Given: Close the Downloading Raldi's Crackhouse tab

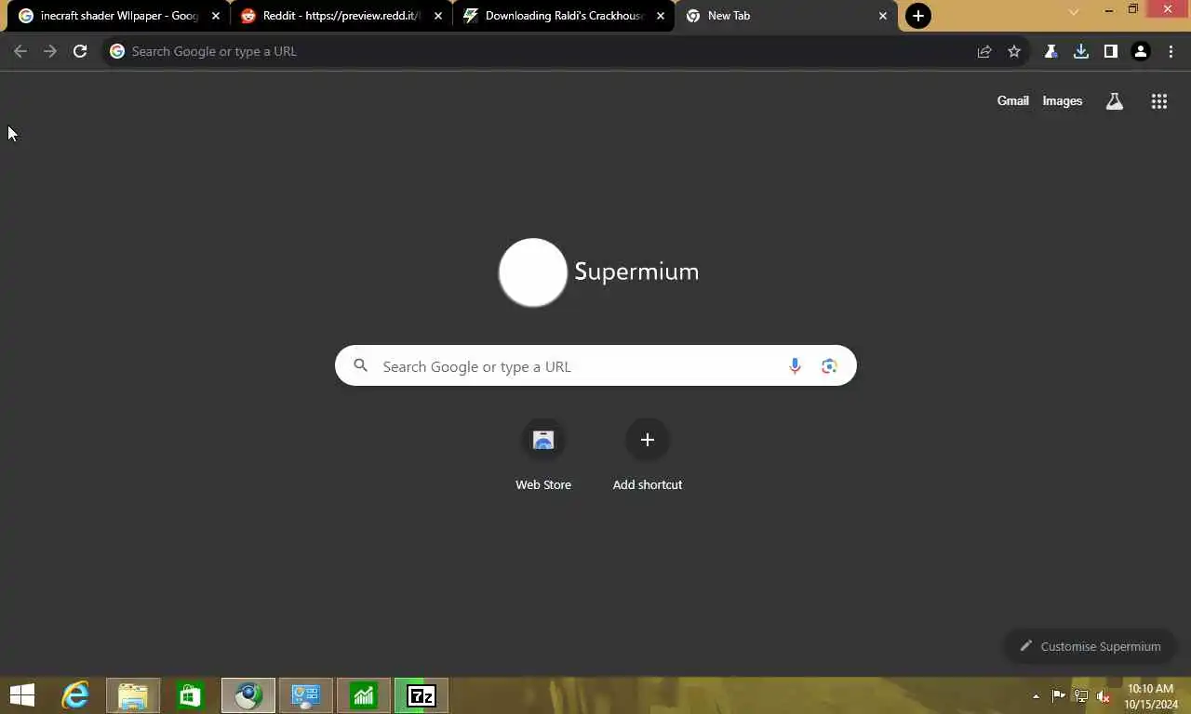Looking at the screenshot, I should point(661,16).
